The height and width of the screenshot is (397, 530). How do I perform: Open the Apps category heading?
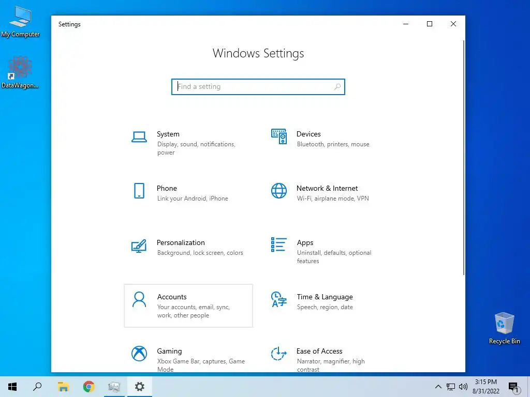coord(305,243)
